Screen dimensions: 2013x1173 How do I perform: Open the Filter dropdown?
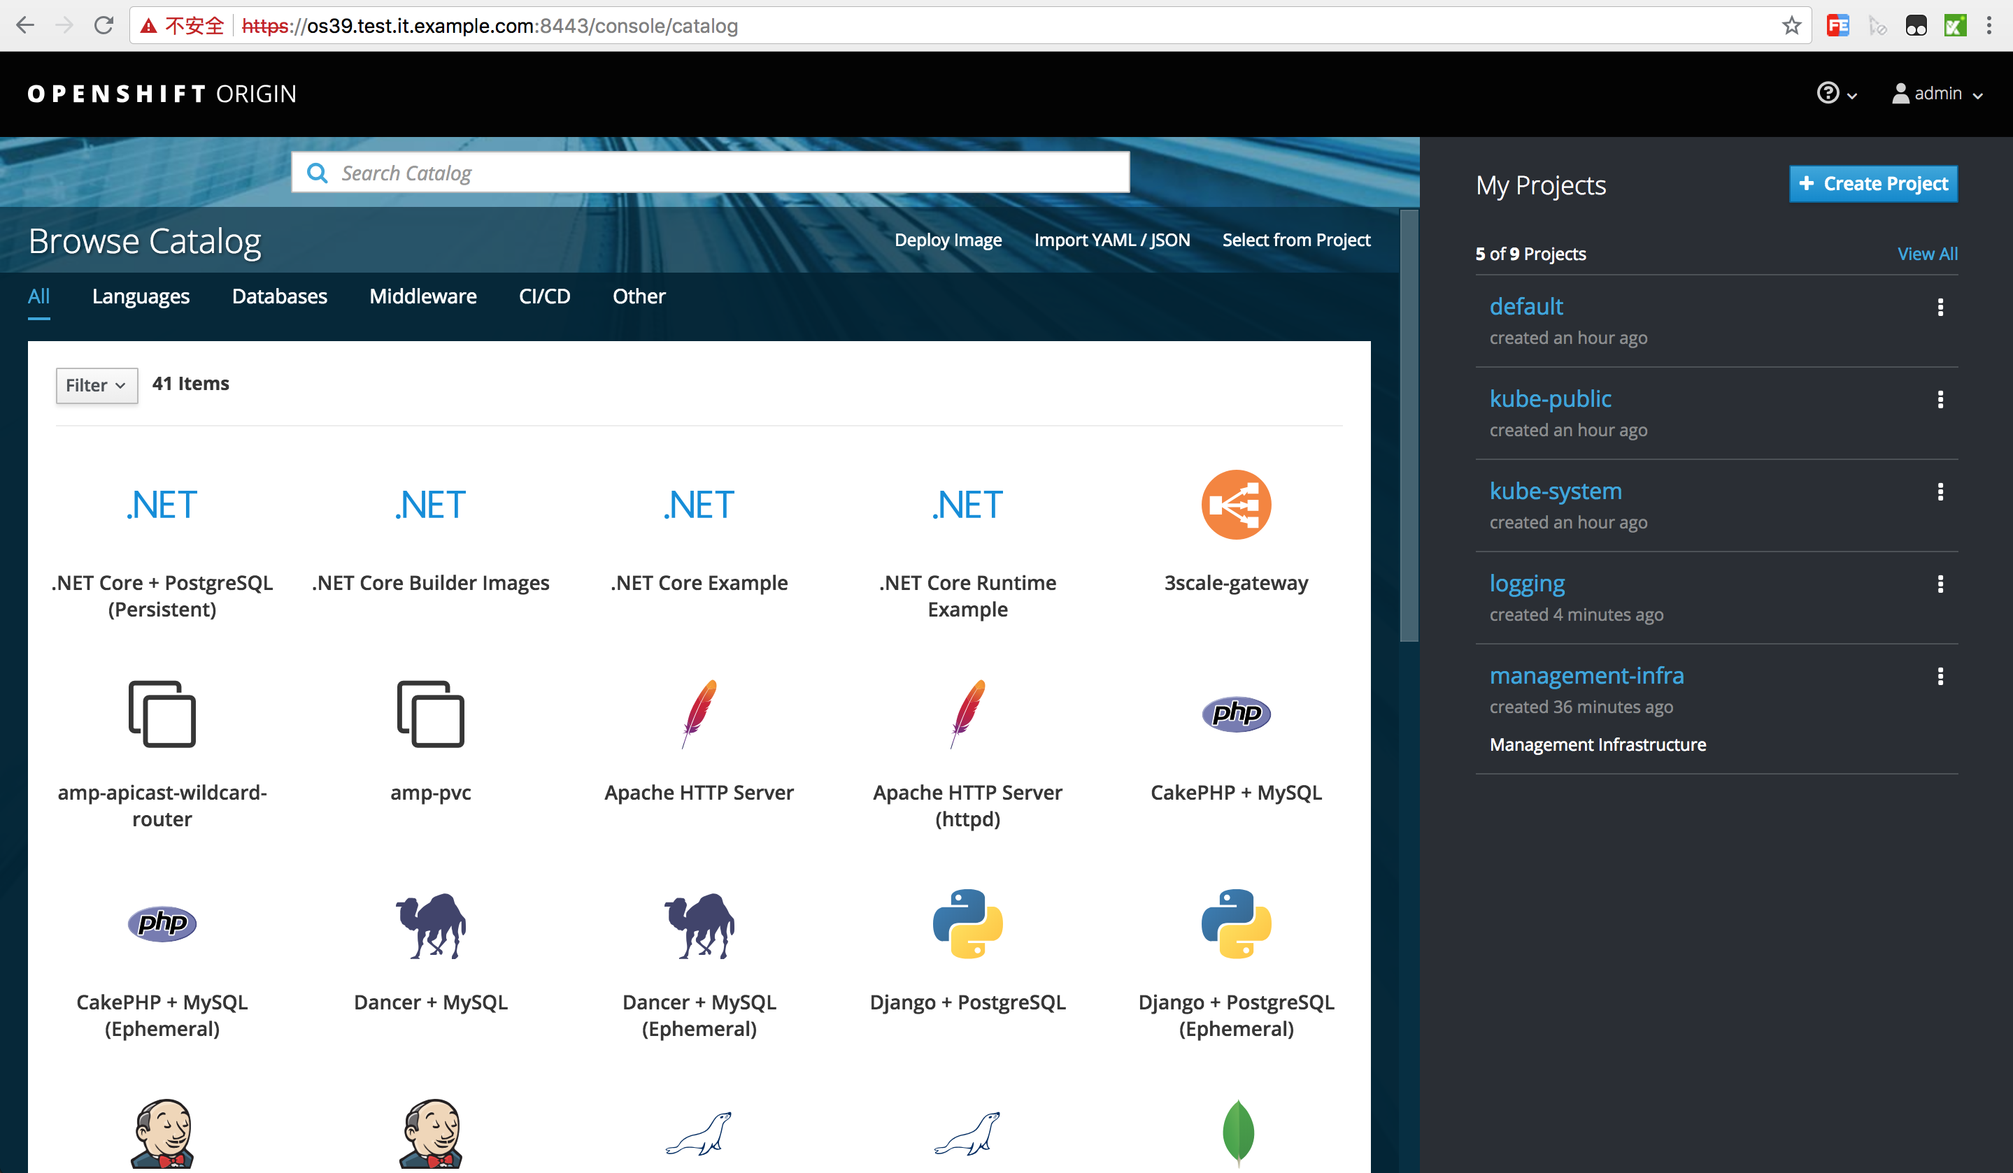coord(96,385)
